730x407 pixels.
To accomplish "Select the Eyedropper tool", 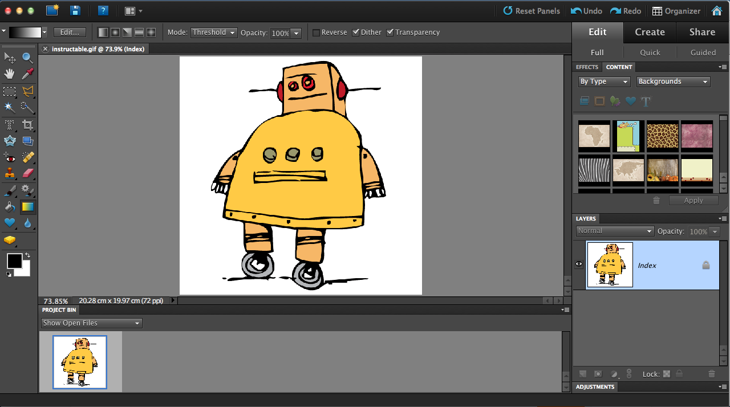I will click(27, 74).
